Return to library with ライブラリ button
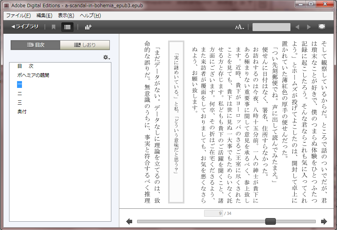Image resolution: width=337 pixels, height=230 pixels. [25, 27]
